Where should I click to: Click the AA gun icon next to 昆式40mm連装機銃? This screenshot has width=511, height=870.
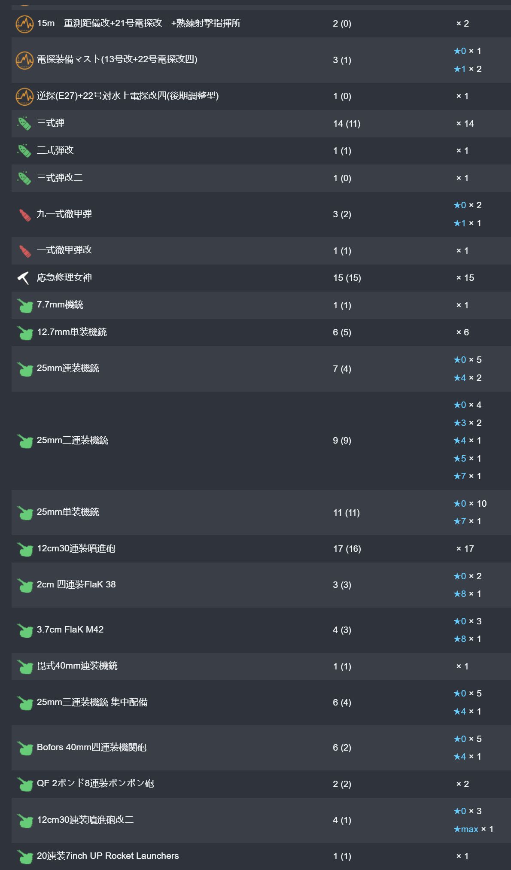pos(25,666)
